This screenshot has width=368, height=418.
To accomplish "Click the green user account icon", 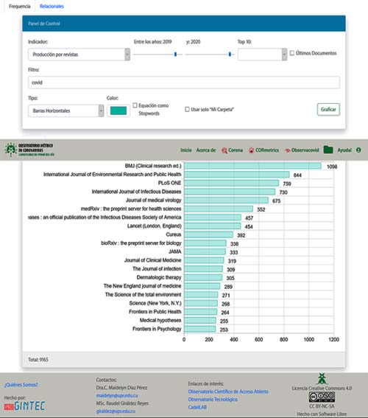I will pos(358,150).
